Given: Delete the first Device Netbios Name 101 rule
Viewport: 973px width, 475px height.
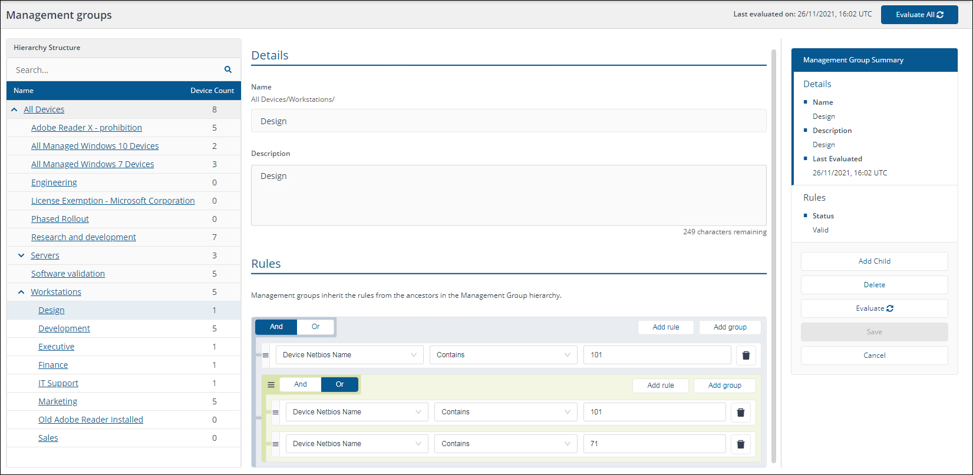Looking at the screenshot, I should (x=746, y=355).
